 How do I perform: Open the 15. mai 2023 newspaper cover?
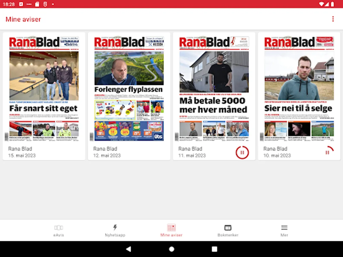click(x=44, y=89)
